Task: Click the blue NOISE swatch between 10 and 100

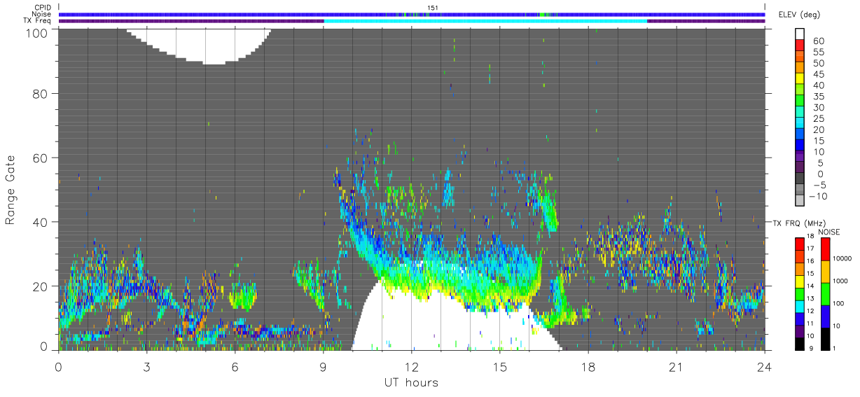Action: 826,316
